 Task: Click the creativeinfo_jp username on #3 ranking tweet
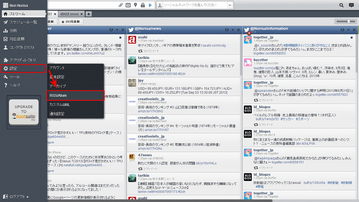click(151, 99)
